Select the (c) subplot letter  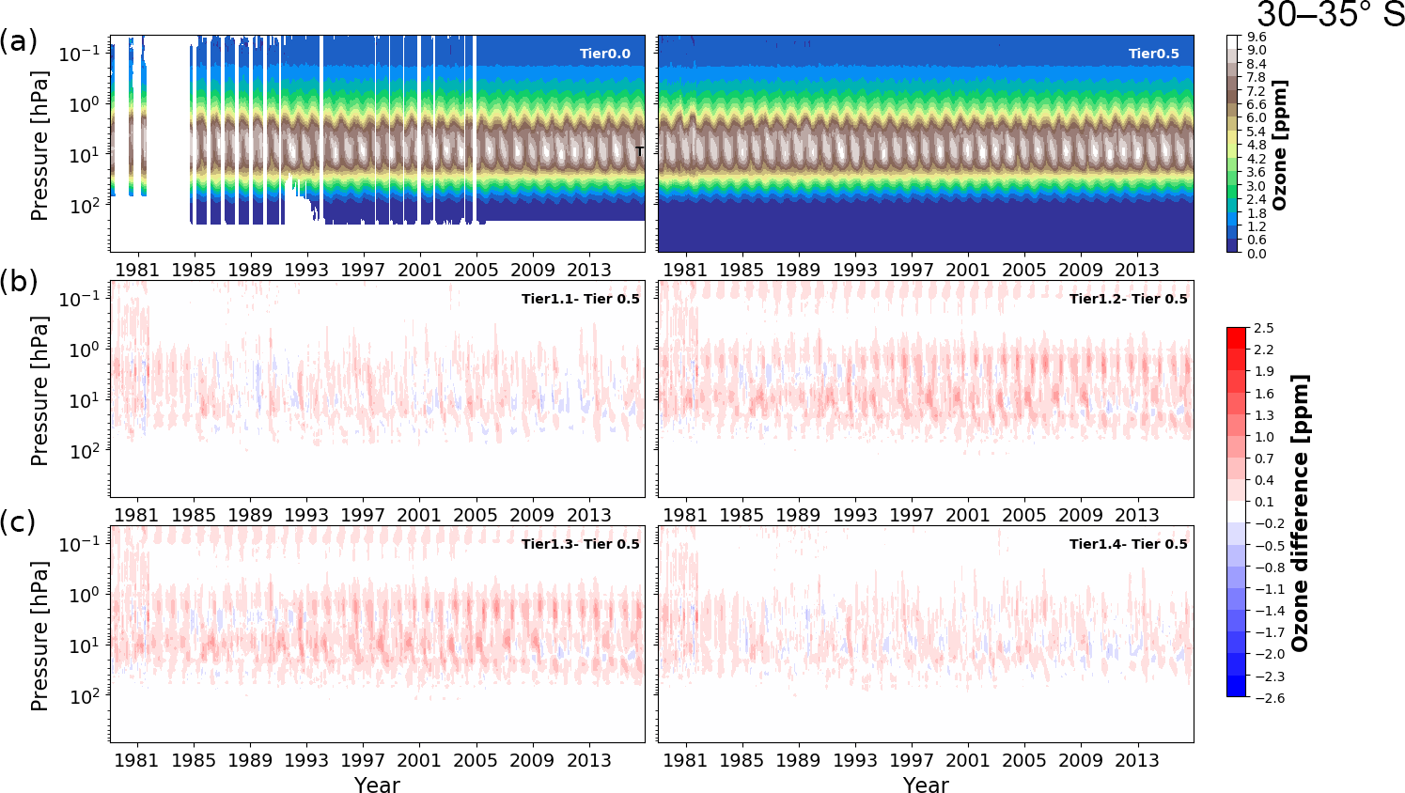[19, 522]
